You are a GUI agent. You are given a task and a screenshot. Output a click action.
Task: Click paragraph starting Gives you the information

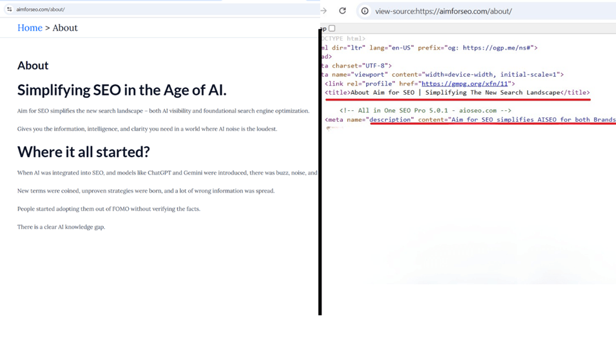147,129
